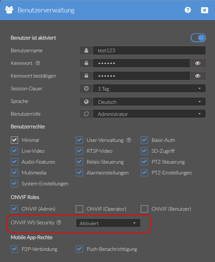
Task: Show password with Kennwort eye icon
Action: pos(198,63)
